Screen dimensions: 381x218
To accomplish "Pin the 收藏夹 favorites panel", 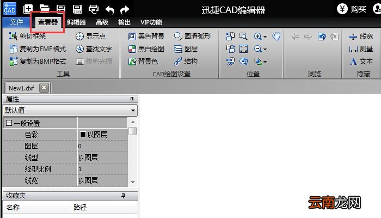I will [x=123, y=196].
